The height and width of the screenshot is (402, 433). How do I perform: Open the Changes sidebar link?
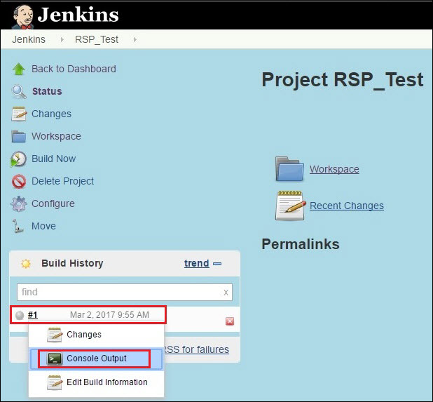click(51, 114)
